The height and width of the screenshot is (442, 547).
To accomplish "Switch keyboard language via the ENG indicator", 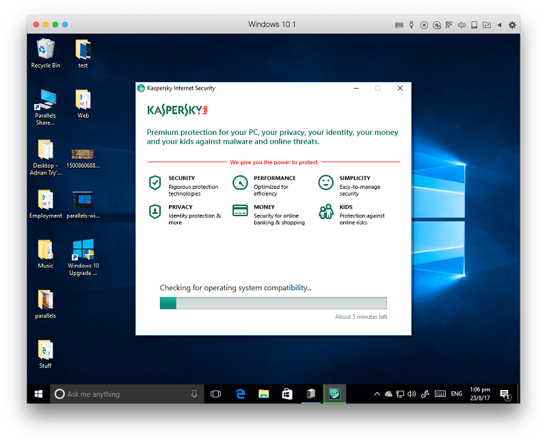I will pos(456,394).
